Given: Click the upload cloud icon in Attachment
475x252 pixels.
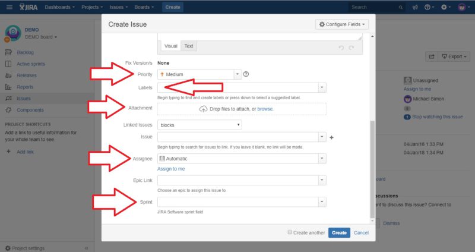Looking at the screenshot, I should click(203, 109).
